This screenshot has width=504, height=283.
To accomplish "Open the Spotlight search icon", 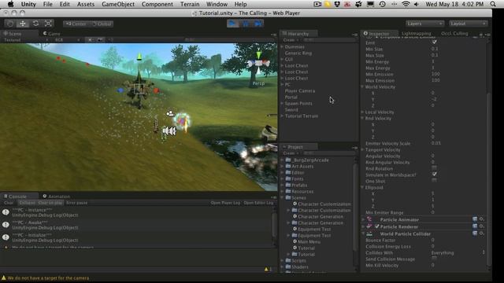I will 493,4.
